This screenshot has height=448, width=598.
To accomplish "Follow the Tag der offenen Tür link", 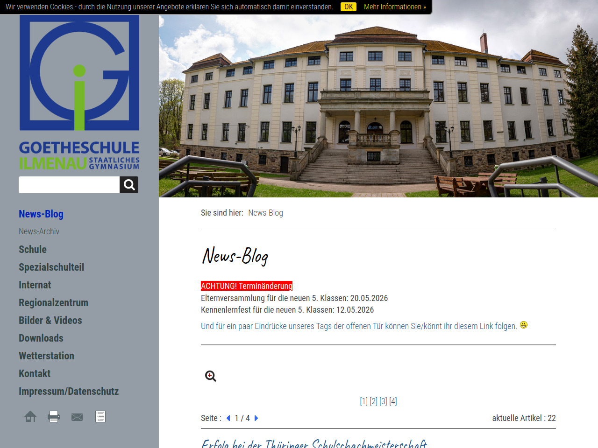I will pos(359,326).
